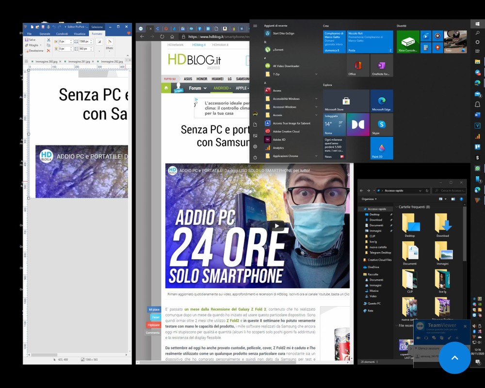This screenshot has height=388, width=485.
Task: Open the Paint 3D tile
Action: point(381,148)
